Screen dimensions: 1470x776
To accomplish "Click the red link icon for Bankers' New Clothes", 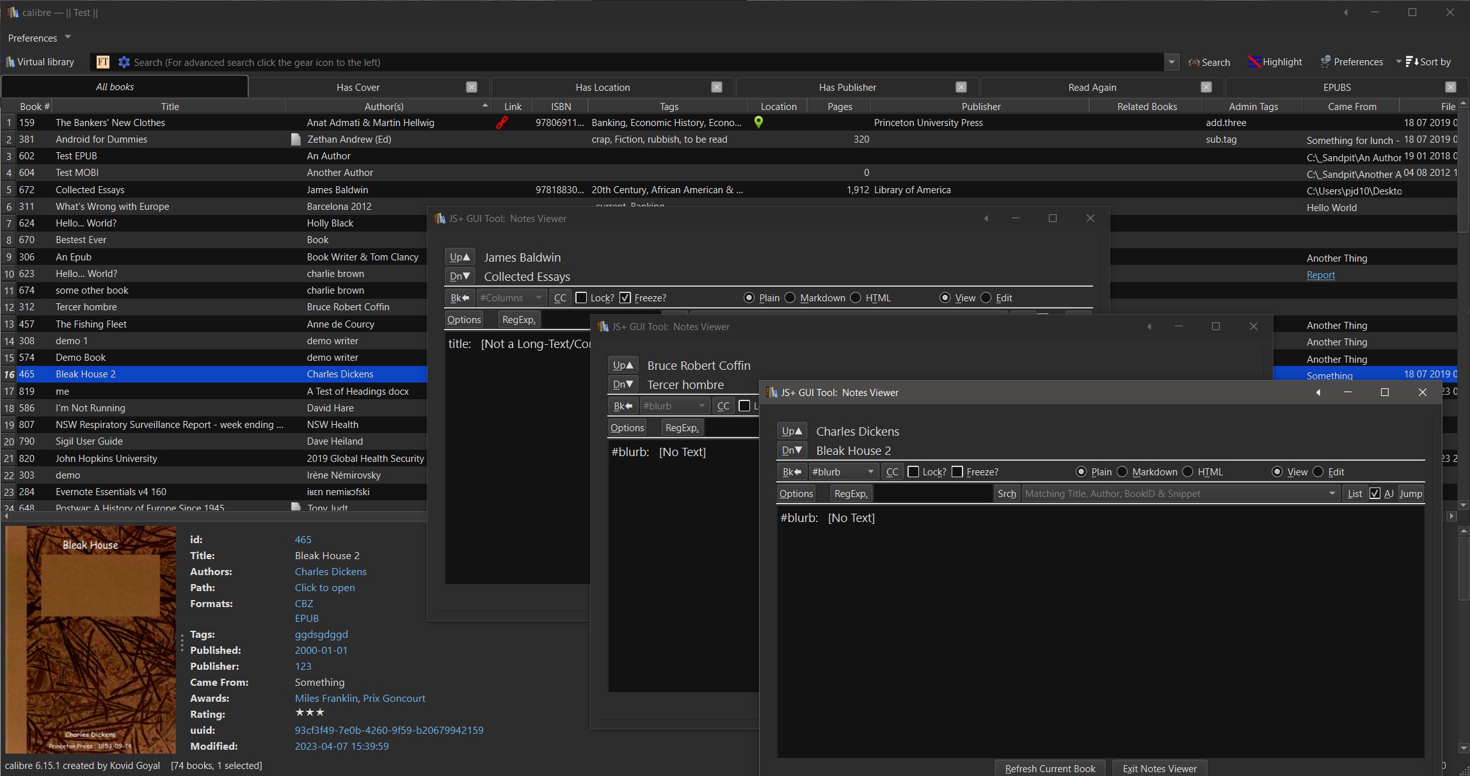I will pyautogui.click(x=502, y=123).
